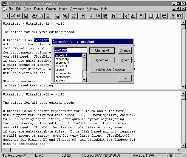Image resolution: width=187 pixels, height=158 pixels.
Task: Open the Edit menu
Action: pos(19,9)
